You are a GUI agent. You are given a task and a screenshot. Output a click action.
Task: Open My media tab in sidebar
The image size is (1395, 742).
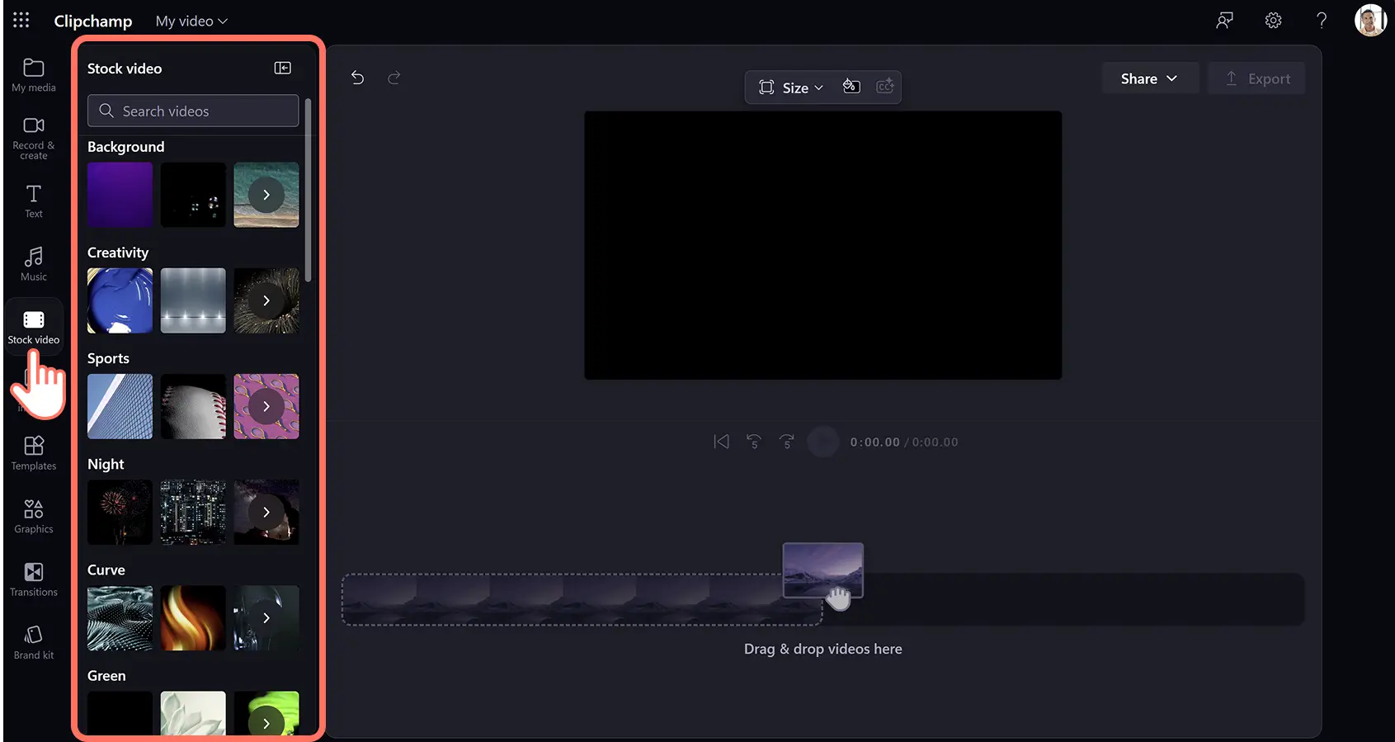(x=34, y=75)
